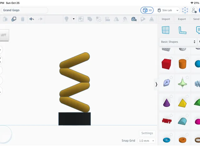Click the AR viewer cube icon
The height and width of the screenshot is (150, 200).
[x=185, y=10]
